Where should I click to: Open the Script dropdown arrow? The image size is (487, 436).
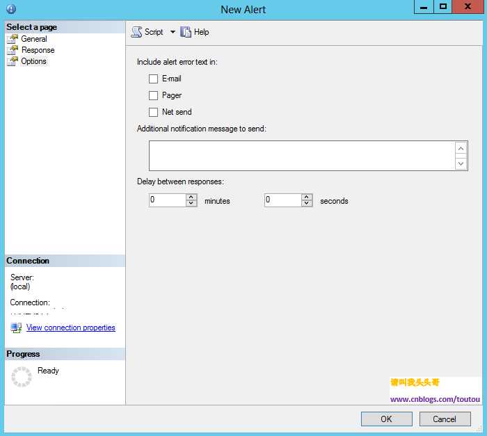tap(173, 32)
